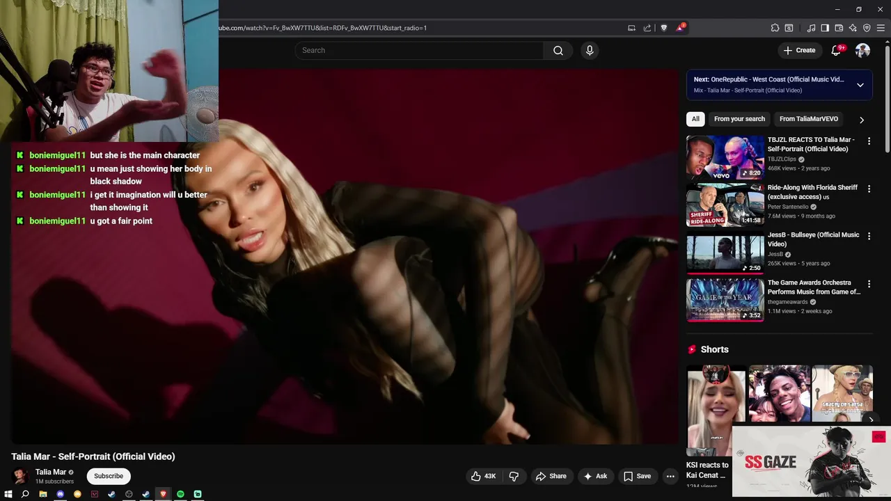This screenshot has width=891, height=501.
Task: Open Valorant red icon in taskbar
Action: (x=94, y=494)
